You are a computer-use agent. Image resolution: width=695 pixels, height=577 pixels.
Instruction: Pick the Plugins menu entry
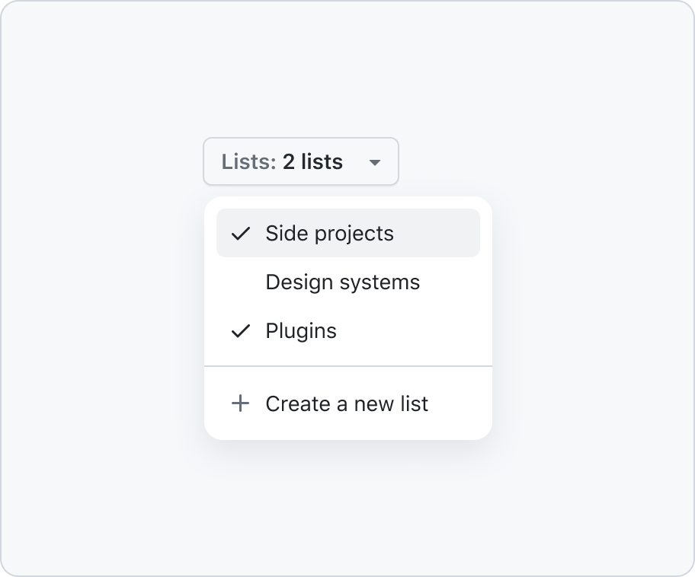pos(348,331)
